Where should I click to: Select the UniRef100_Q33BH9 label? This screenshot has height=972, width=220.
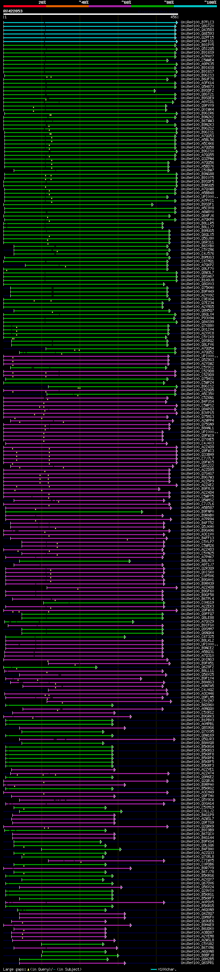tap(197, 455)
